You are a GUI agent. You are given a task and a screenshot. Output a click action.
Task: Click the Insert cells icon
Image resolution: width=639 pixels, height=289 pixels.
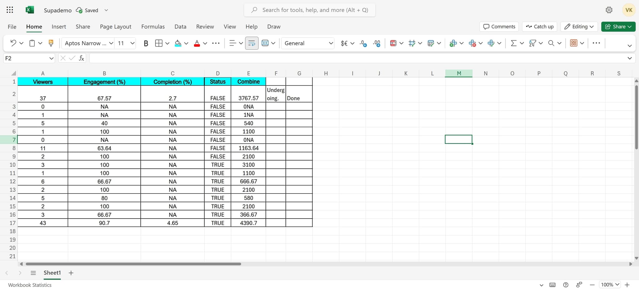click(453, 43)
